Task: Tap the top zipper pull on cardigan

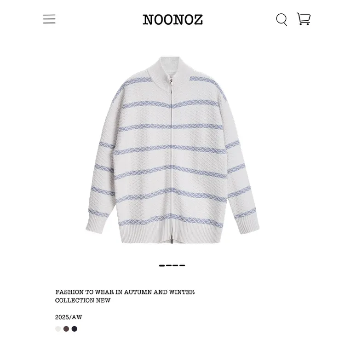Action: point(171,83)
